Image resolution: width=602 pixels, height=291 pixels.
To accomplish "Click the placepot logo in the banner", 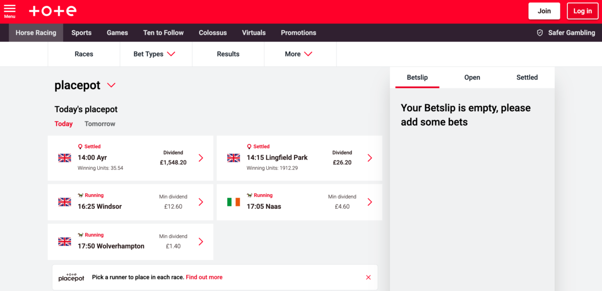I will 71,277.
